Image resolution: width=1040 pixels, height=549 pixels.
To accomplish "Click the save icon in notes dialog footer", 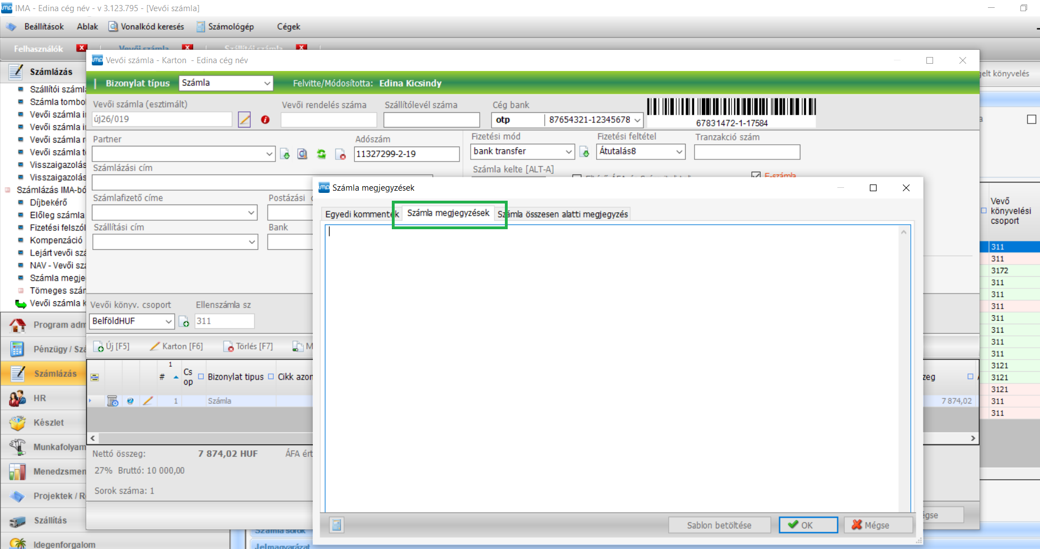I will (x=336, y=525).
